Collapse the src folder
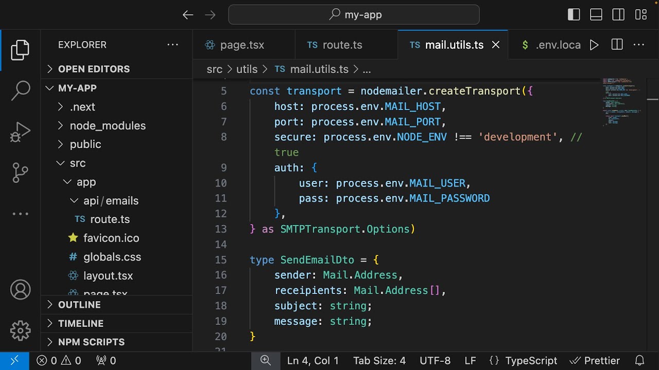The image size is (659, 370). coord(116,163)
